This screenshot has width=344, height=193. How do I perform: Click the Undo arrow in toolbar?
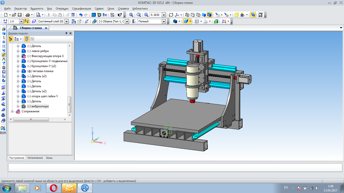click(x=81, y=15)
